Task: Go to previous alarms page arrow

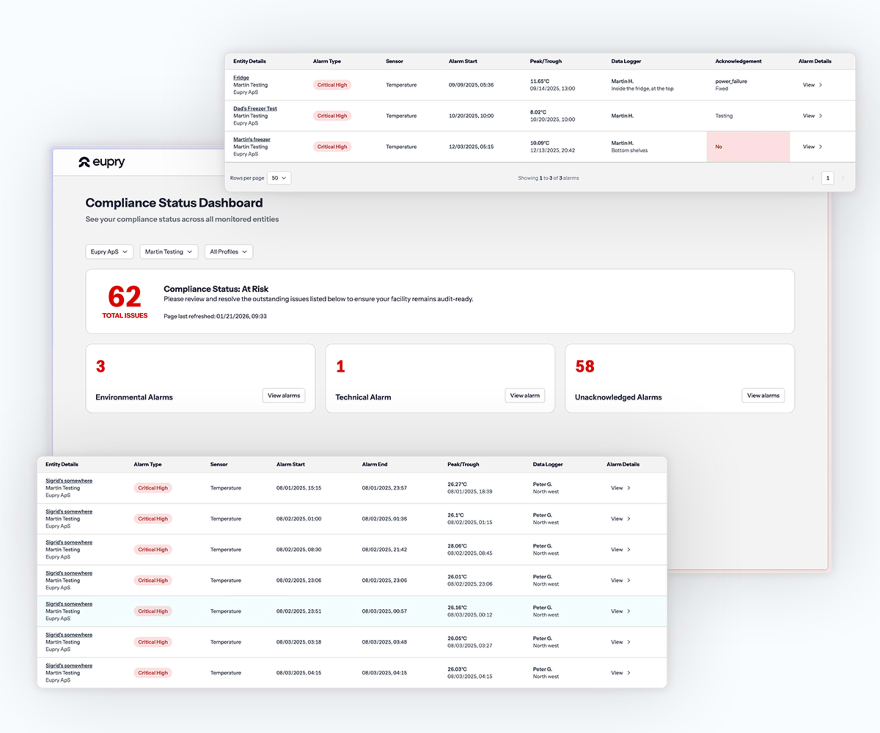Action: (812, 178)
